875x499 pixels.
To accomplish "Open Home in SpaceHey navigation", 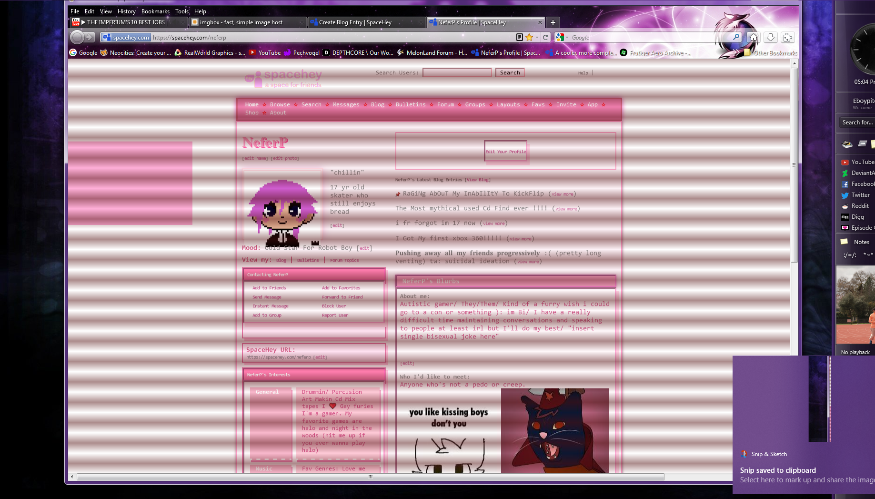I will click(251, 104).
